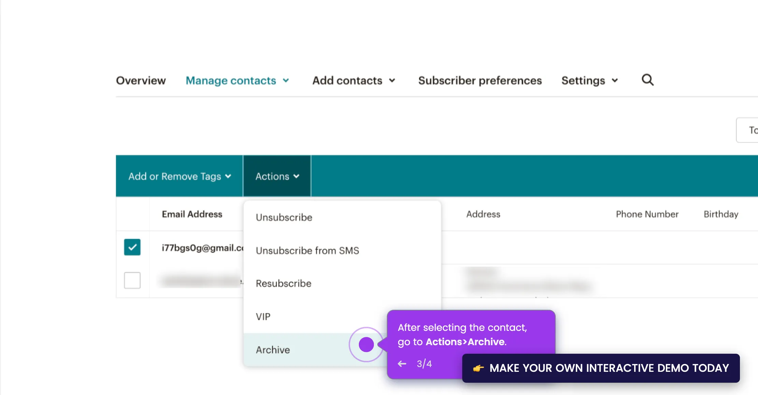Open Subscriber preferences tab
The height and width of the screenshot is (395, 758).
coord(480,81)
